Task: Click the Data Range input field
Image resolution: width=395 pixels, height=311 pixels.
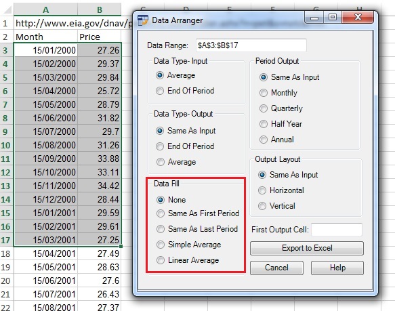Action: pyautogui.click(x=251, y=45)
